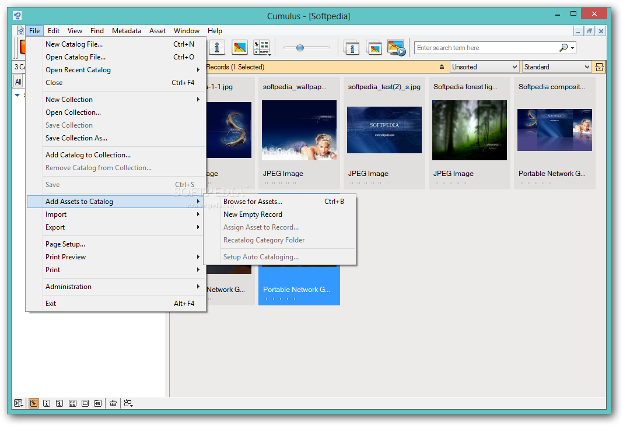Switch to thumbnail grid status bar icon
This screenshot has width=623, height=426.
[x=72, y=403]
